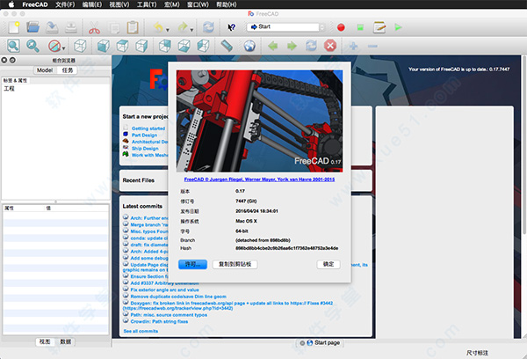Screen dimensions: 527x359
Task: Click the 许可 license button
Action: tap(192, 264)
